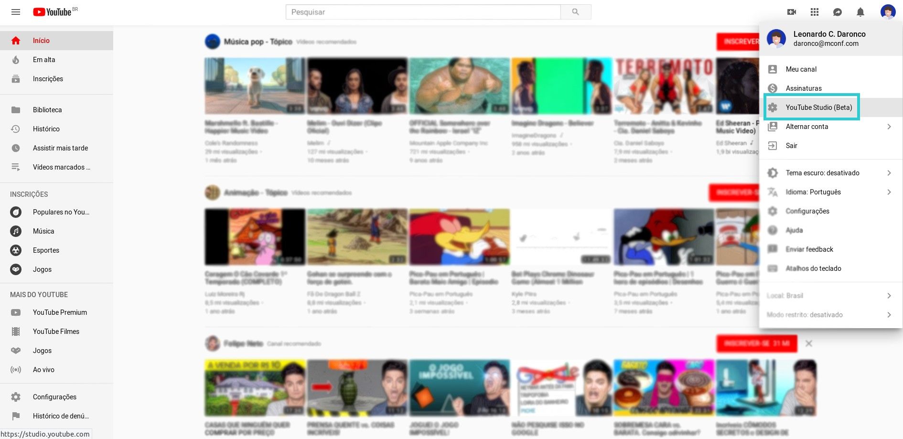Image resolution: width=903 pixels, height=439 pixels.
Task: Click the daronco@mconf.com account email
Action: pos(826,43)
